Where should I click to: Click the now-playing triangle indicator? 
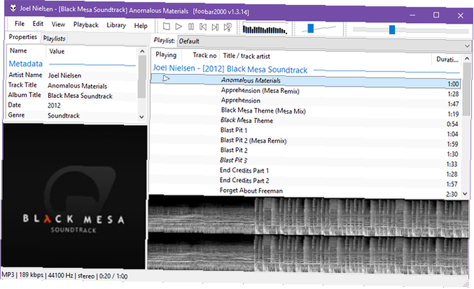pos(166,79)
